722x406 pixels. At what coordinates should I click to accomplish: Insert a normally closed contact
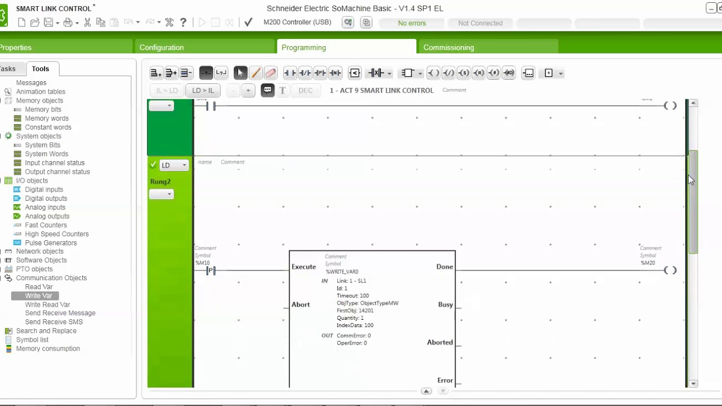(305, 73)
